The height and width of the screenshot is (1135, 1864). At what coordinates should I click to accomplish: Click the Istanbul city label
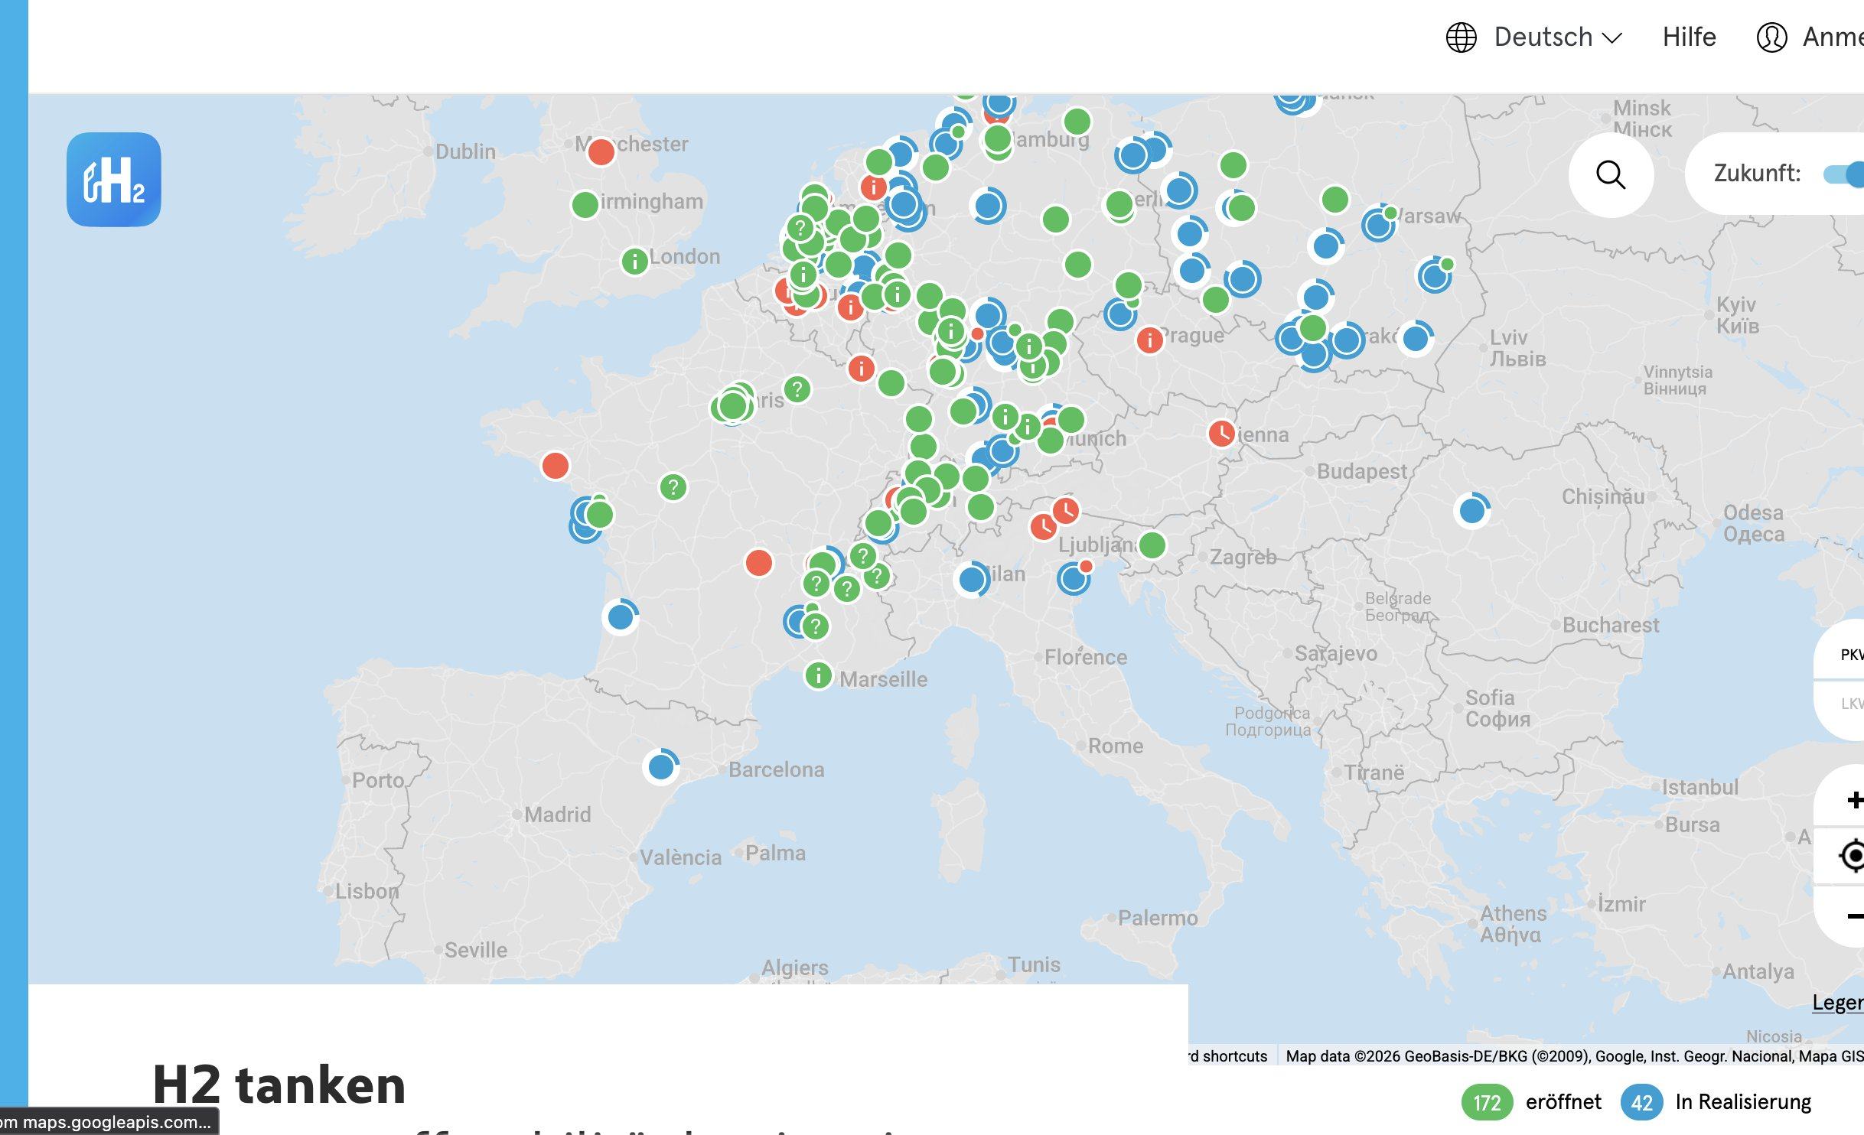point(1699,787)
